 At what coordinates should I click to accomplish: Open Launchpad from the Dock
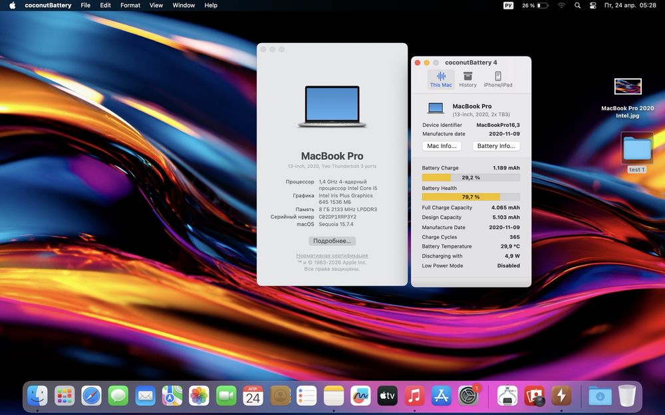pyautogui.click(x=65, y=396)
